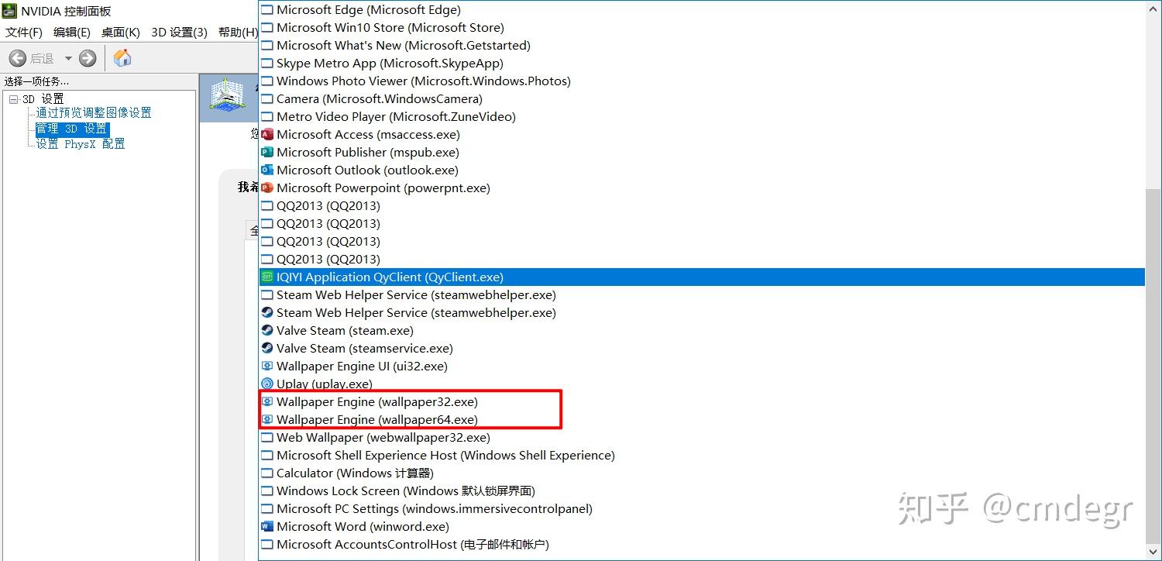Click the Wallpaper Engine UI (ui32.exe) icon
The height and width of the screenshot is (561, 1162).
coord(267,367)
